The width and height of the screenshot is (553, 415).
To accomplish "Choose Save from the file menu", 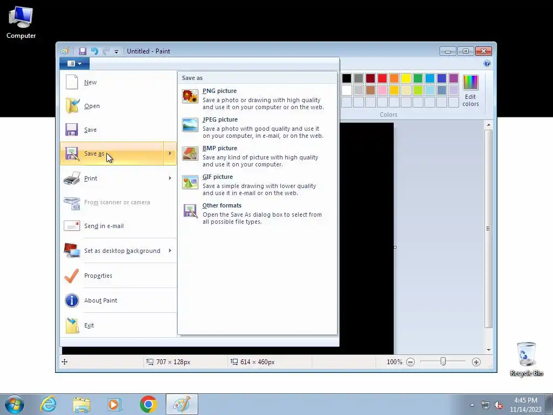I will coord(118,130).
